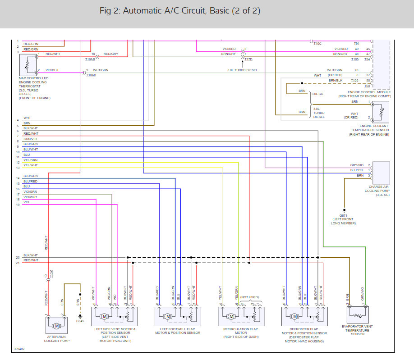This screenshot has width=414, height=360.
Task: Select 'EVAPORATOR VENT TEMPERATURE SENSOR' caption
Action: click(357, 330)
